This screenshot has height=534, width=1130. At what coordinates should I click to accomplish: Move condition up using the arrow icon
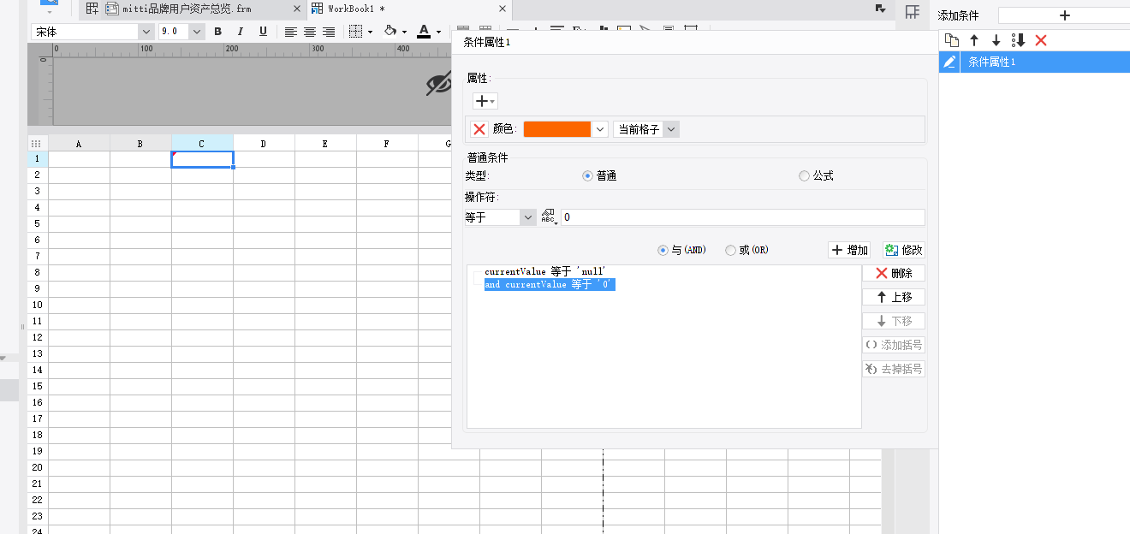[974, 40]
